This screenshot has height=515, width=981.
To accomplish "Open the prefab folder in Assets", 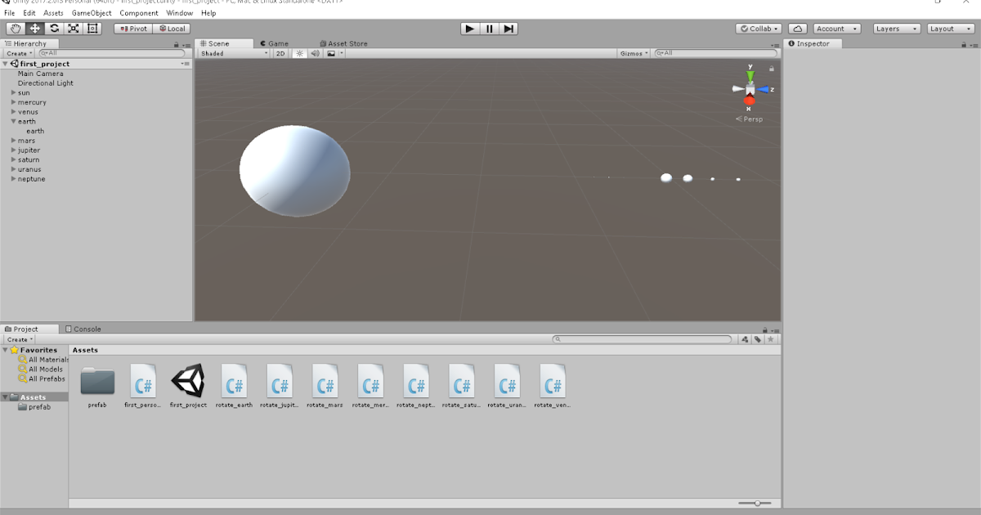I will tap(97, 382).
